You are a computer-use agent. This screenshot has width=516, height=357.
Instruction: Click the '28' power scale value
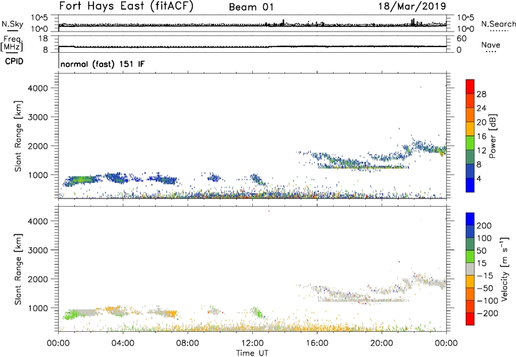(481, 94)
